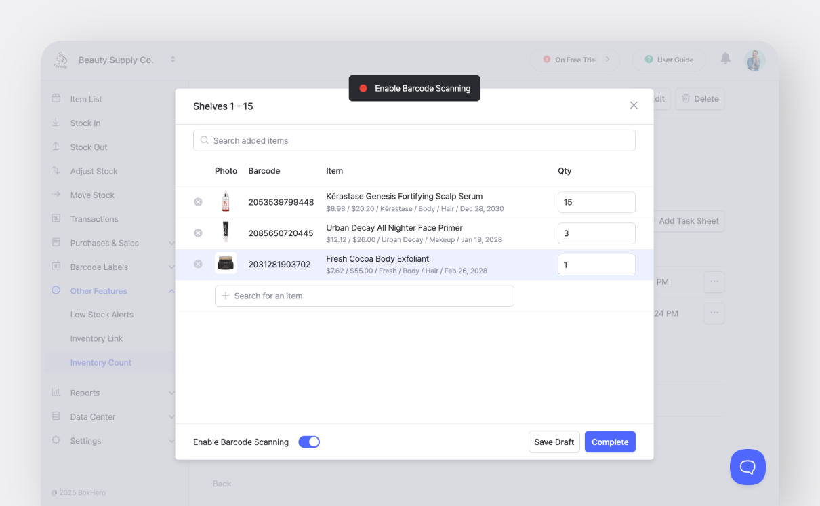Click Kérastase quantity field showing 15
820x506 pixels.
[x=596, y=202]
